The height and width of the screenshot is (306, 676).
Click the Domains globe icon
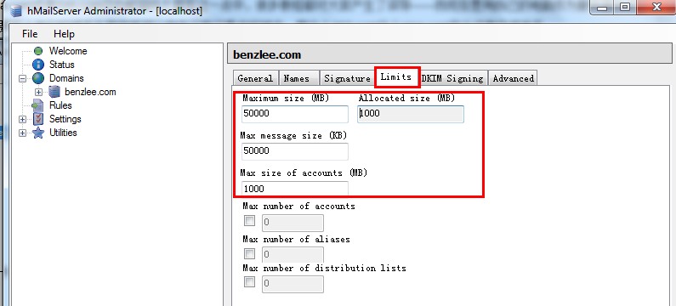tap(38, 78)
